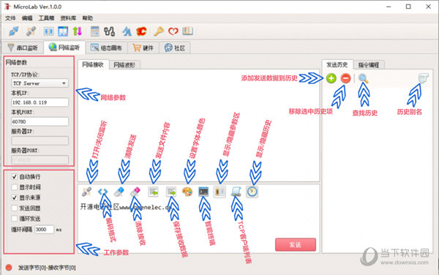The image size is (439, 275).
Task: Click the red flaming C toolbar icon
Action: pos(141,31)
